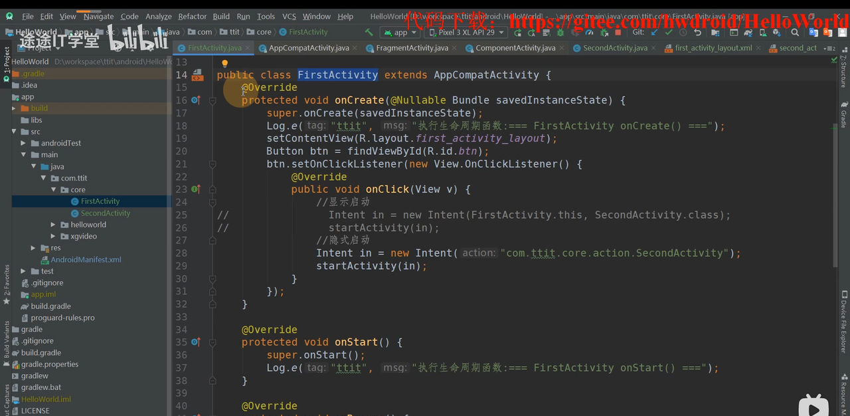Click the Build hammer icon in toolbar

pos(369,32)
